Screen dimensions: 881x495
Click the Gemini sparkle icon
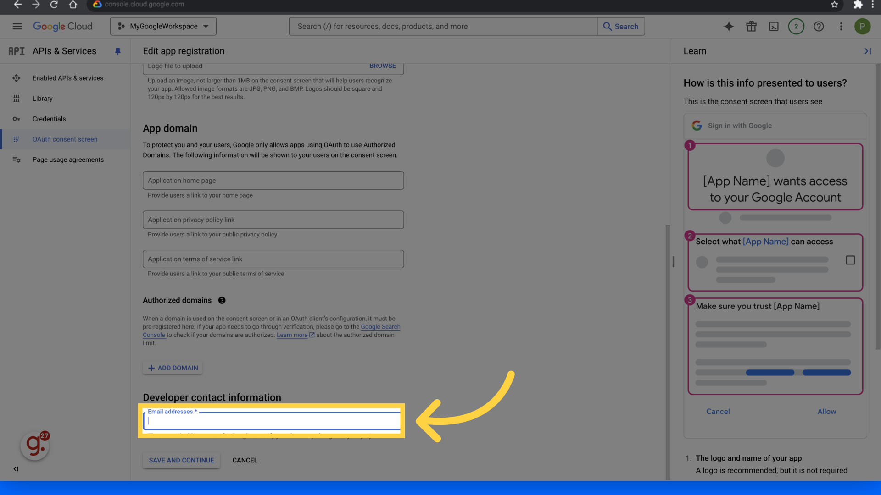tap(729, 27)
